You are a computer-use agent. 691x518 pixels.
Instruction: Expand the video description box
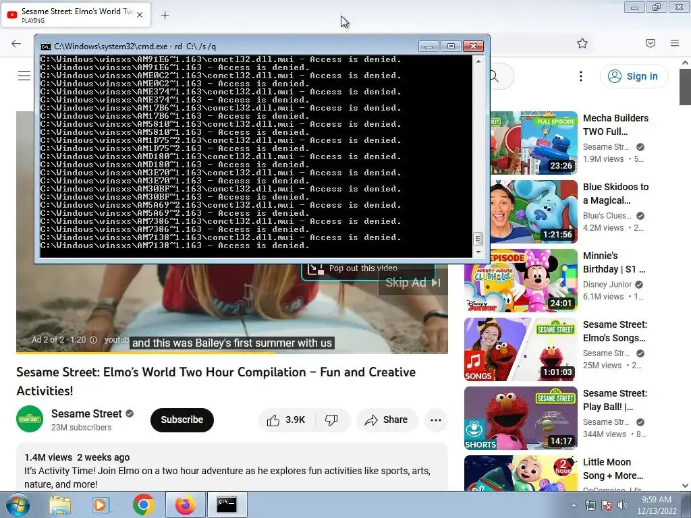[232, 468]
